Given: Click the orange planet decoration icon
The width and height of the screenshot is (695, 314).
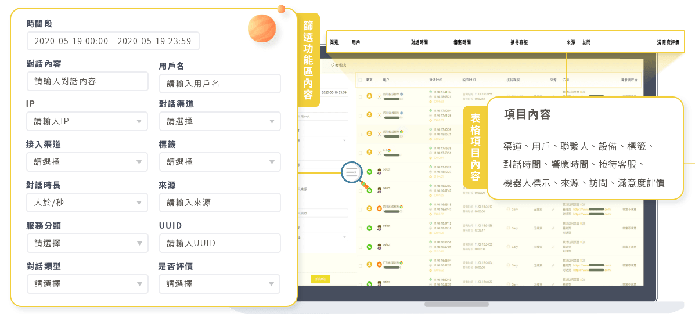Looking at the screenshot, I should click(x=261, y=28).
